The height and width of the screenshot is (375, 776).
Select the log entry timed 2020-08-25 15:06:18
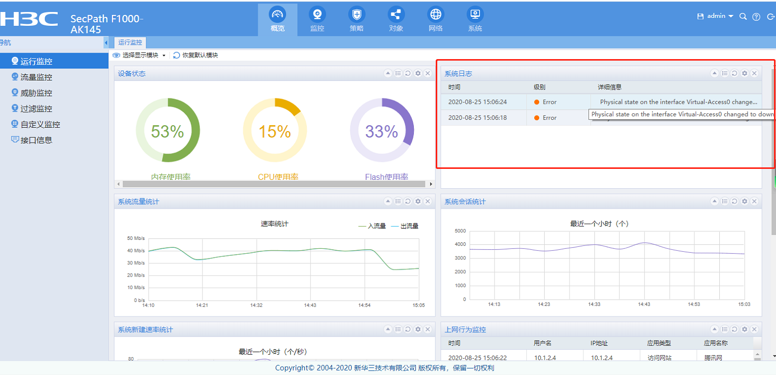pos(601,118)
